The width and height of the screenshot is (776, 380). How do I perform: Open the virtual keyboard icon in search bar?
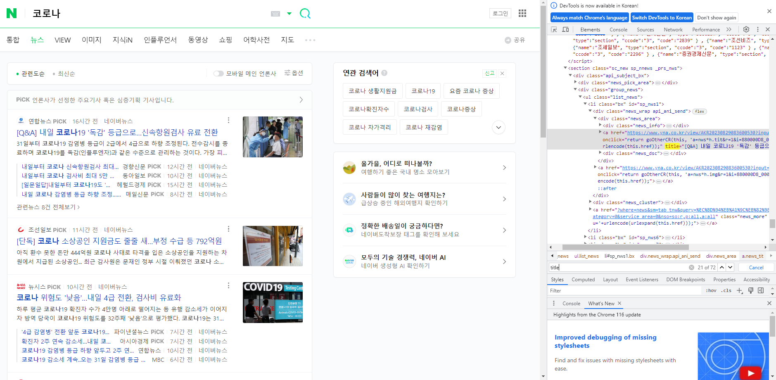[275, 14]
